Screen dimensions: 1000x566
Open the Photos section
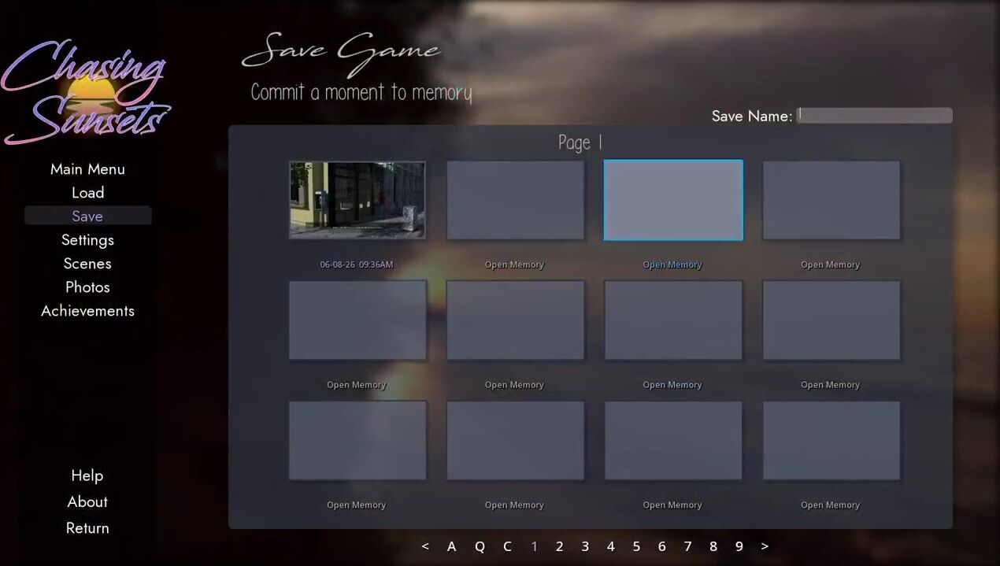point(87,287)
